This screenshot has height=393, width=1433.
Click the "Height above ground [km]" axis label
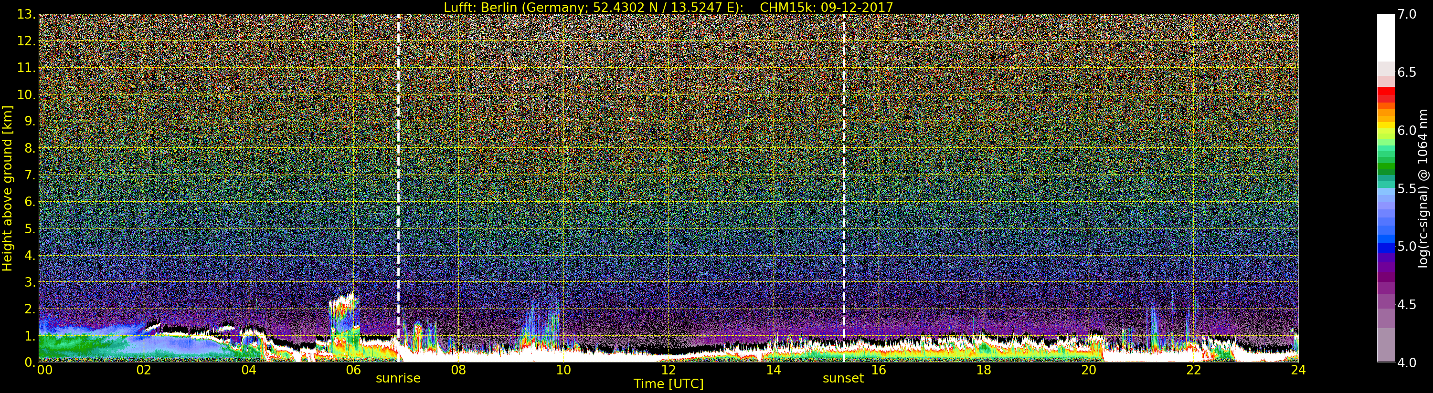[x=7, y=188]
